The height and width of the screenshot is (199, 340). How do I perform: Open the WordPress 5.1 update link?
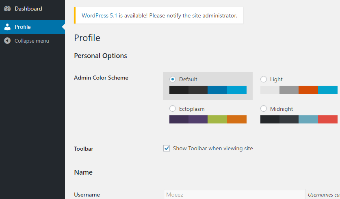point(99,15)
